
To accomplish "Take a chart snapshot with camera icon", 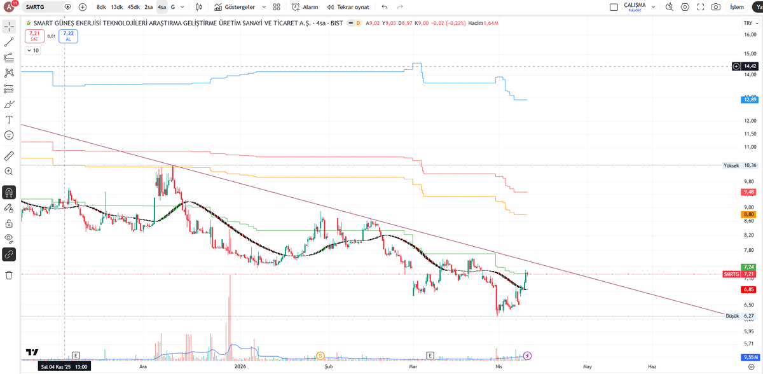I will [716, 7].
